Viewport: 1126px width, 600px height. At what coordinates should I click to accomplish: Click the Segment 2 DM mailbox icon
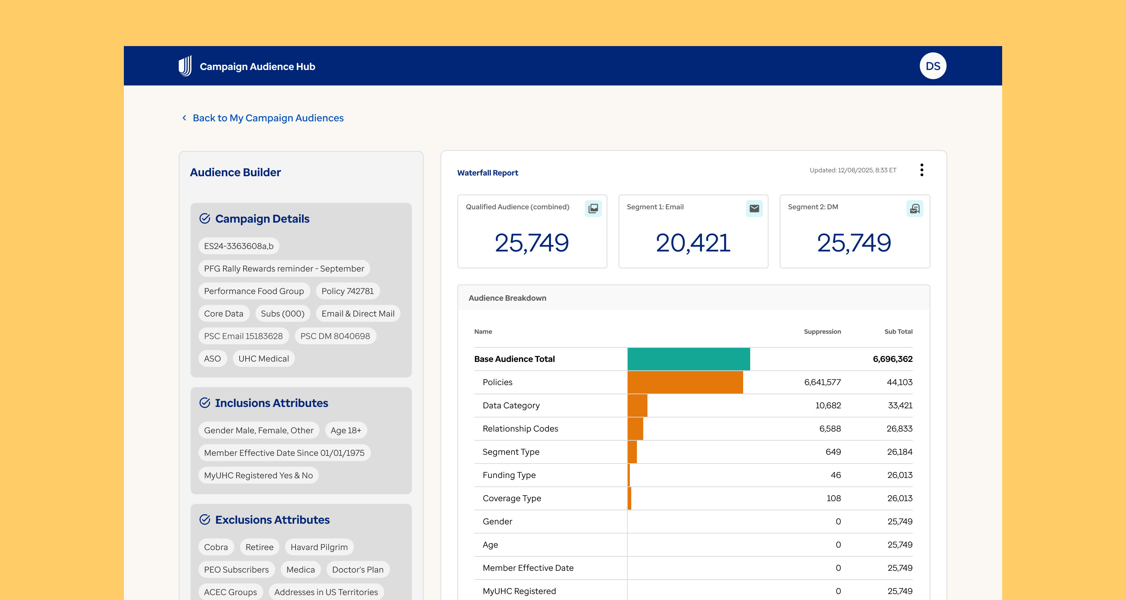(915, 209)
